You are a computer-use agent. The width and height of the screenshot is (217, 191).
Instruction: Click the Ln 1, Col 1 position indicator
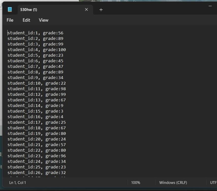17,182
